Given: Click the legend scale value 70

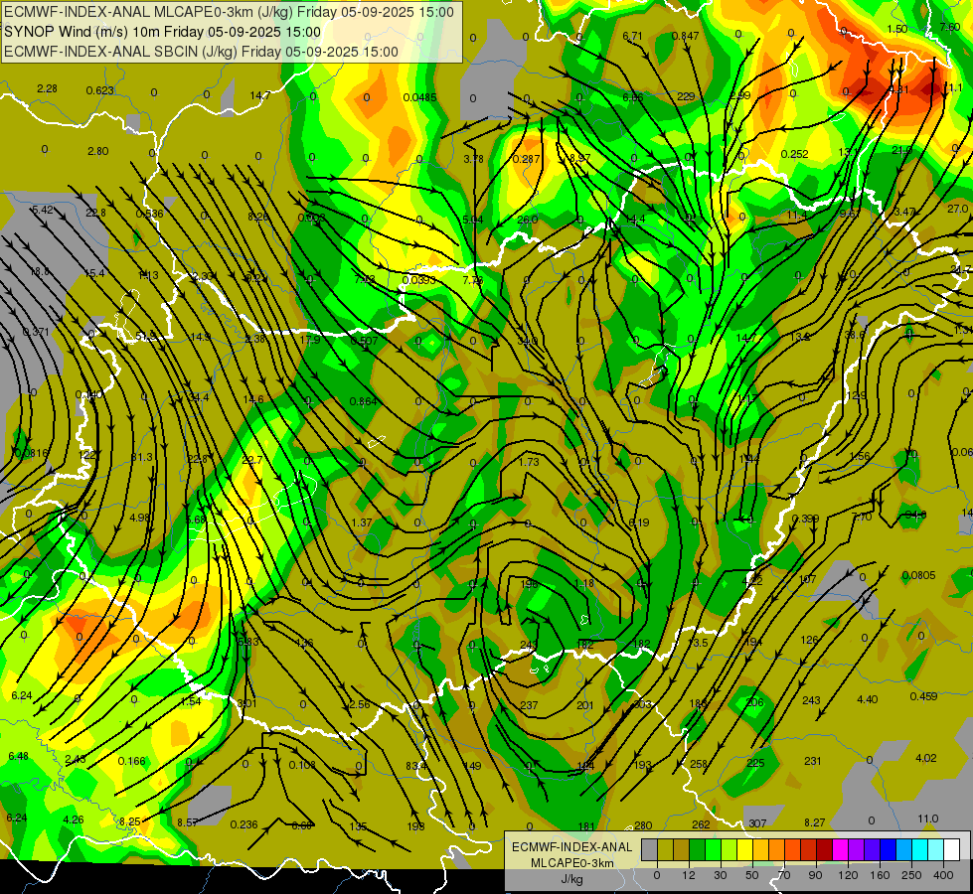Looking at the screenshot, I should tap(784, 875).
